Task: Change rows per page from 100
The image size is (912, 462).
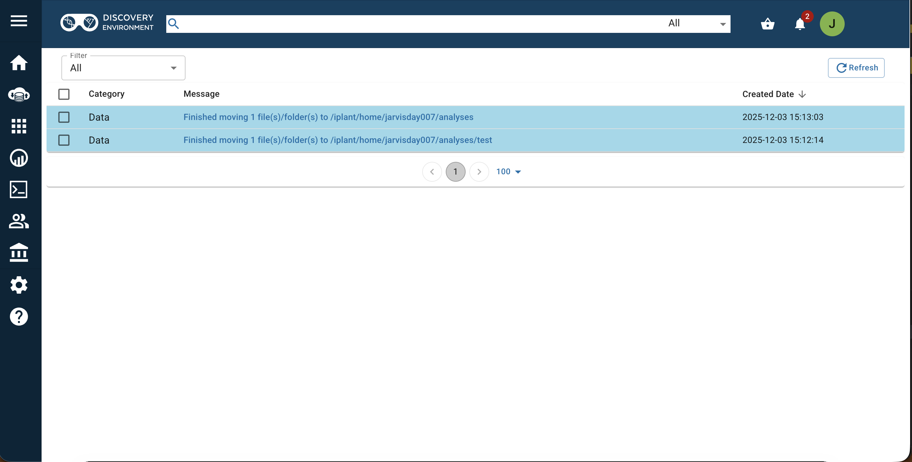Action: [x=508, y=171]
